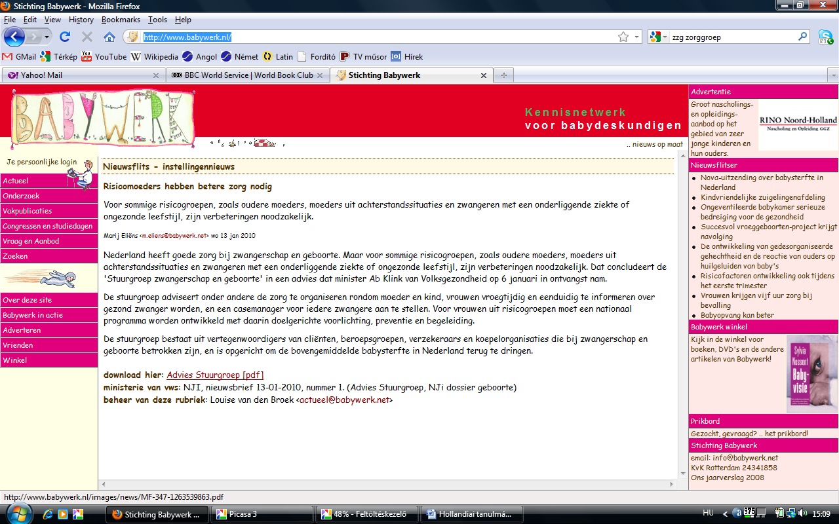Go to the Home page icon
Screen dimensions: 839x524
[109, 37]
